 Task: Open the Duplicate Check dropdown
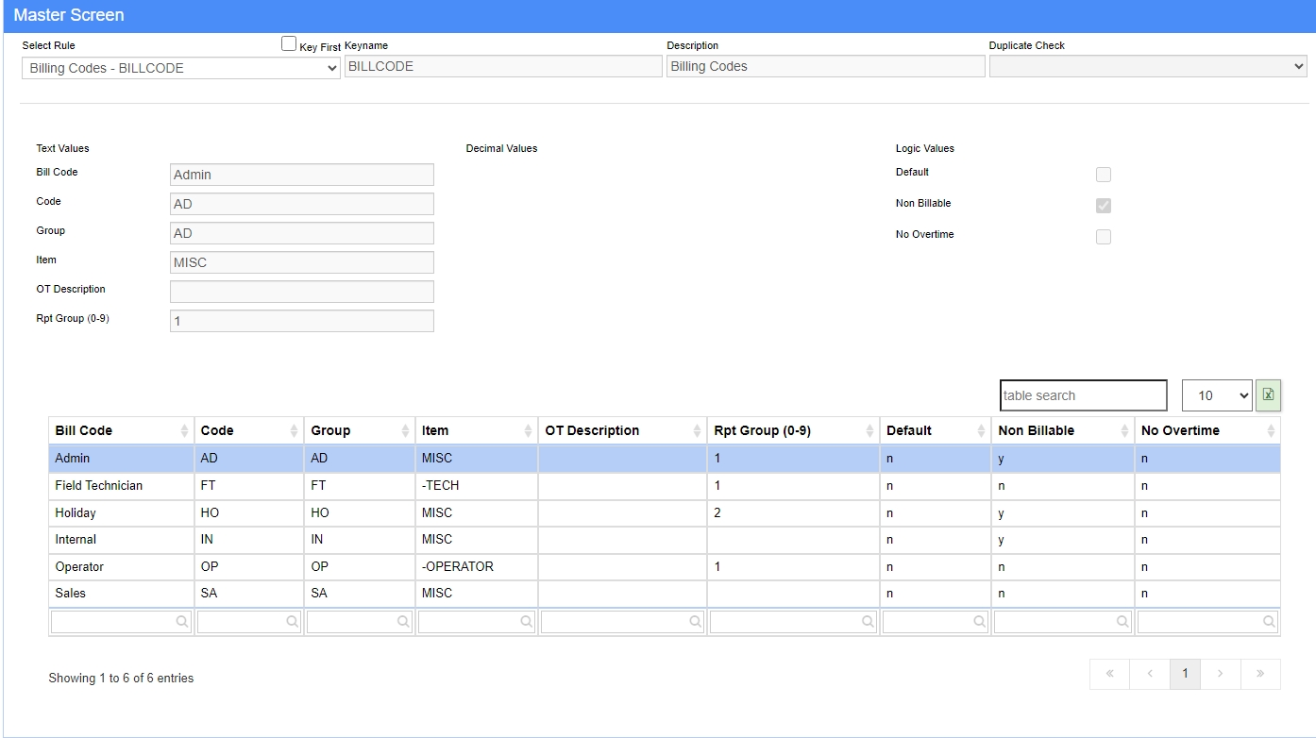pyautogui.click(x=1147, y=66)
